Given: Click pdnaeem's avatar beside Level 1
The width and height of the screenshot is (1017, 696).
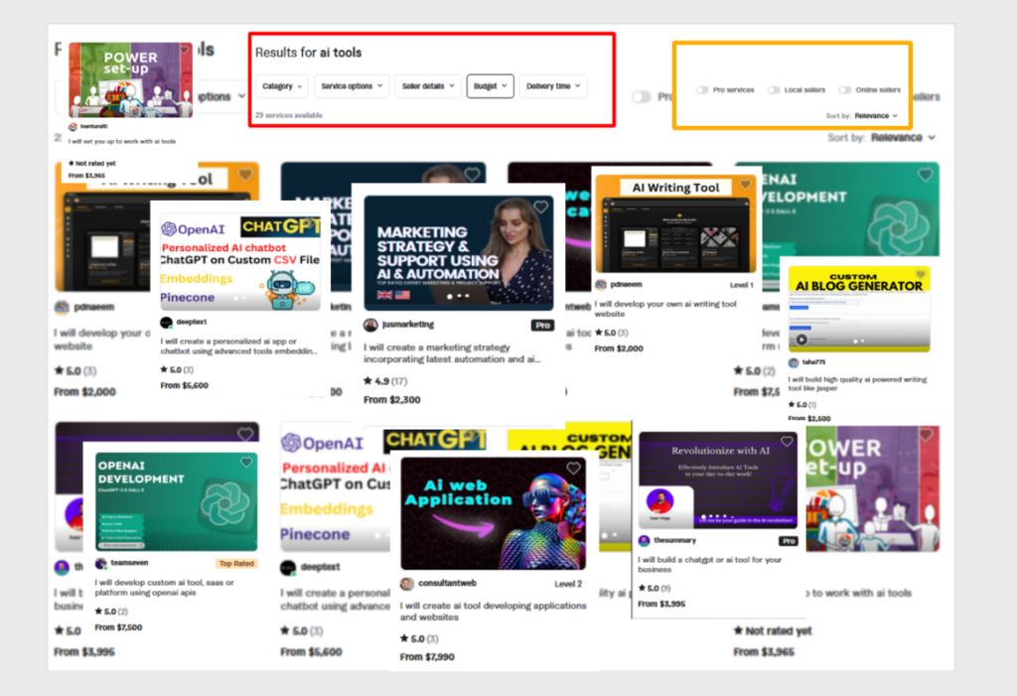Looking at the screenshot, I should tap(601, 284).
